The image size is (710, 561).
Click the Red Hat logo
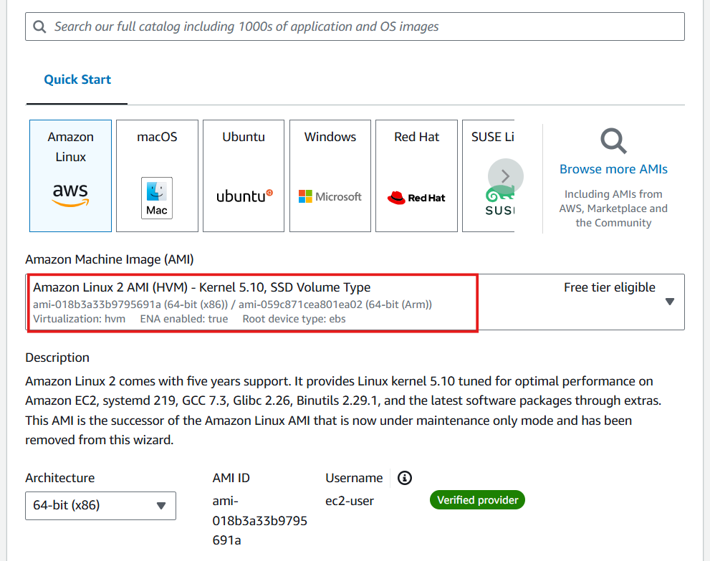416,198
